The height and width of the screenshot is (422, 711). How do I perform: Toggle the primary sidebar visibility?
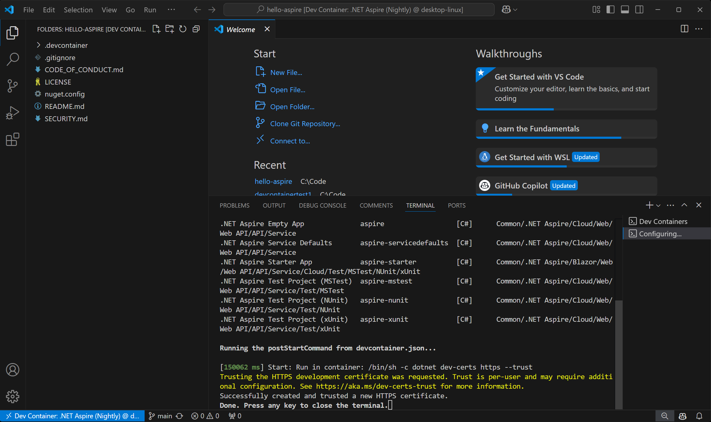[610, 10]
